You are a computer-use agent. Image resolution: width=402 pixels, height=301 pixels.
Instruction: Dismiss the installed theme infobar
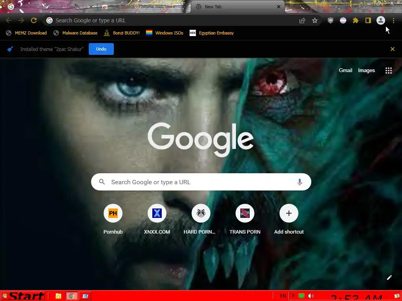point(393,49)
